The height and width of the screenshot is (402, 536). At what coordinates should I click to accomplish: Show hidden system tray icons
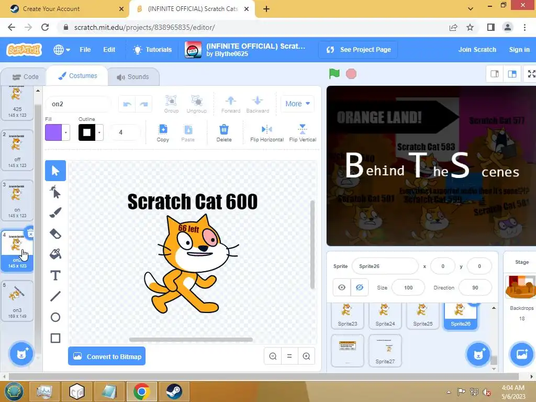tap(449, 392)
